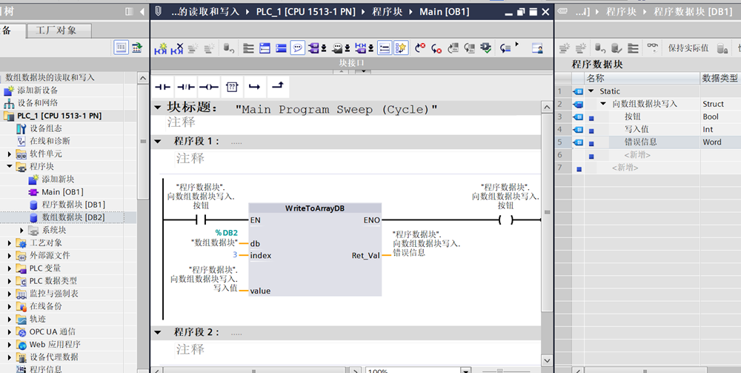Click the open branch icon
The image size is (741, 373).
pos(254,87)
